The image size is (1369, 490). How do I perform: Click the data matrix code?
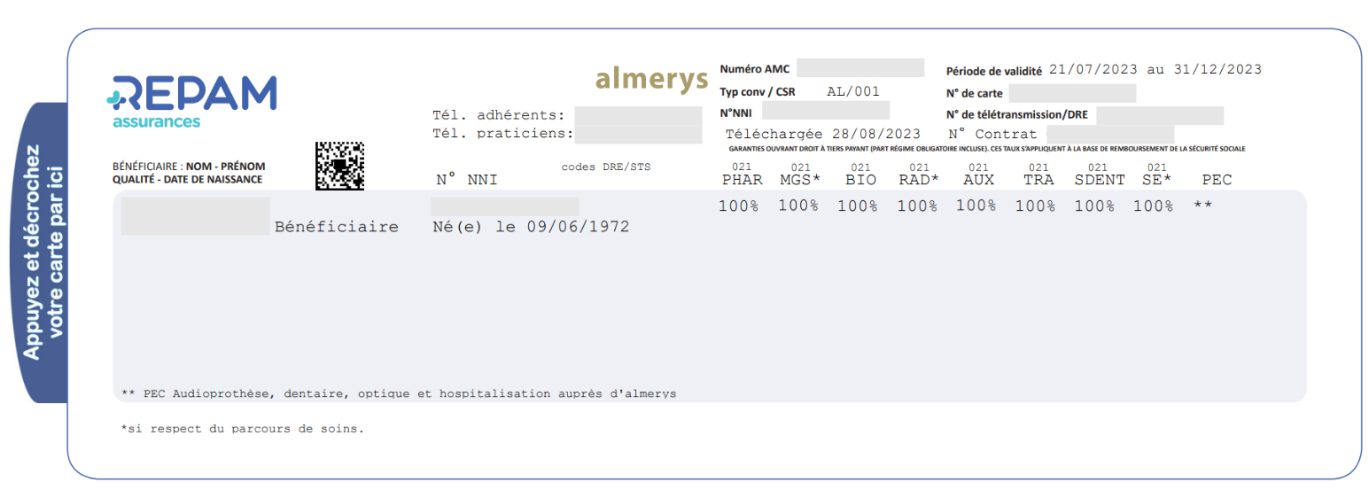pyautogui.click(x=339, y=165)
